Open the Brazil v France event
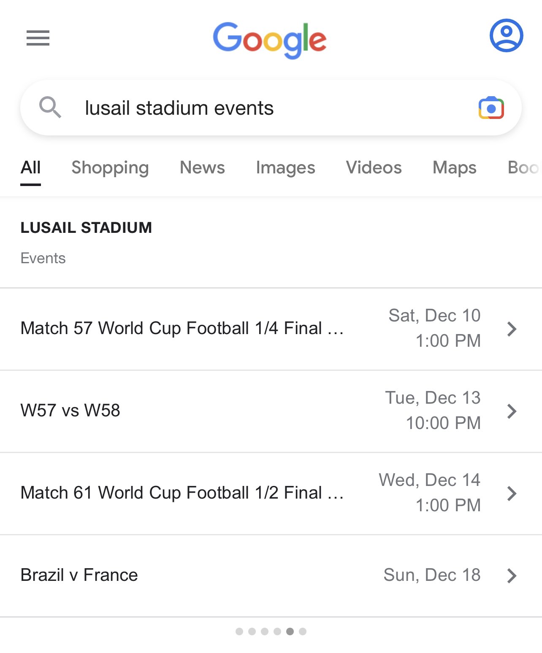This screenshot has height=653, width=542. tap(271, 576)
